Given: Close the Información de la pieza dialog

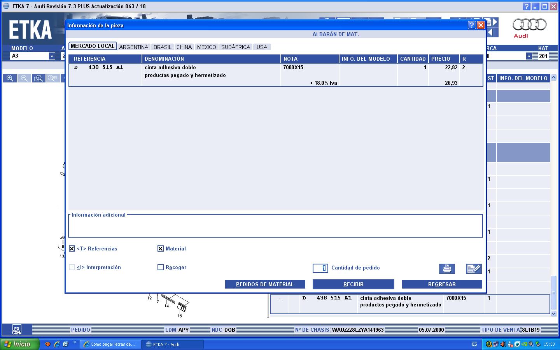Looking at the screenshot, I should [481, 25].
